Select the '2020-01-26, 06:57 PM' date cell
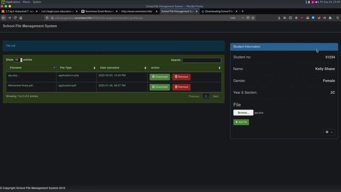Screen dimensions: 341x192 (x=122, y=87)
